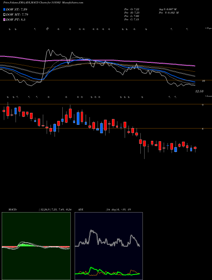Click the white ADX line peak

tap(92, 231)
